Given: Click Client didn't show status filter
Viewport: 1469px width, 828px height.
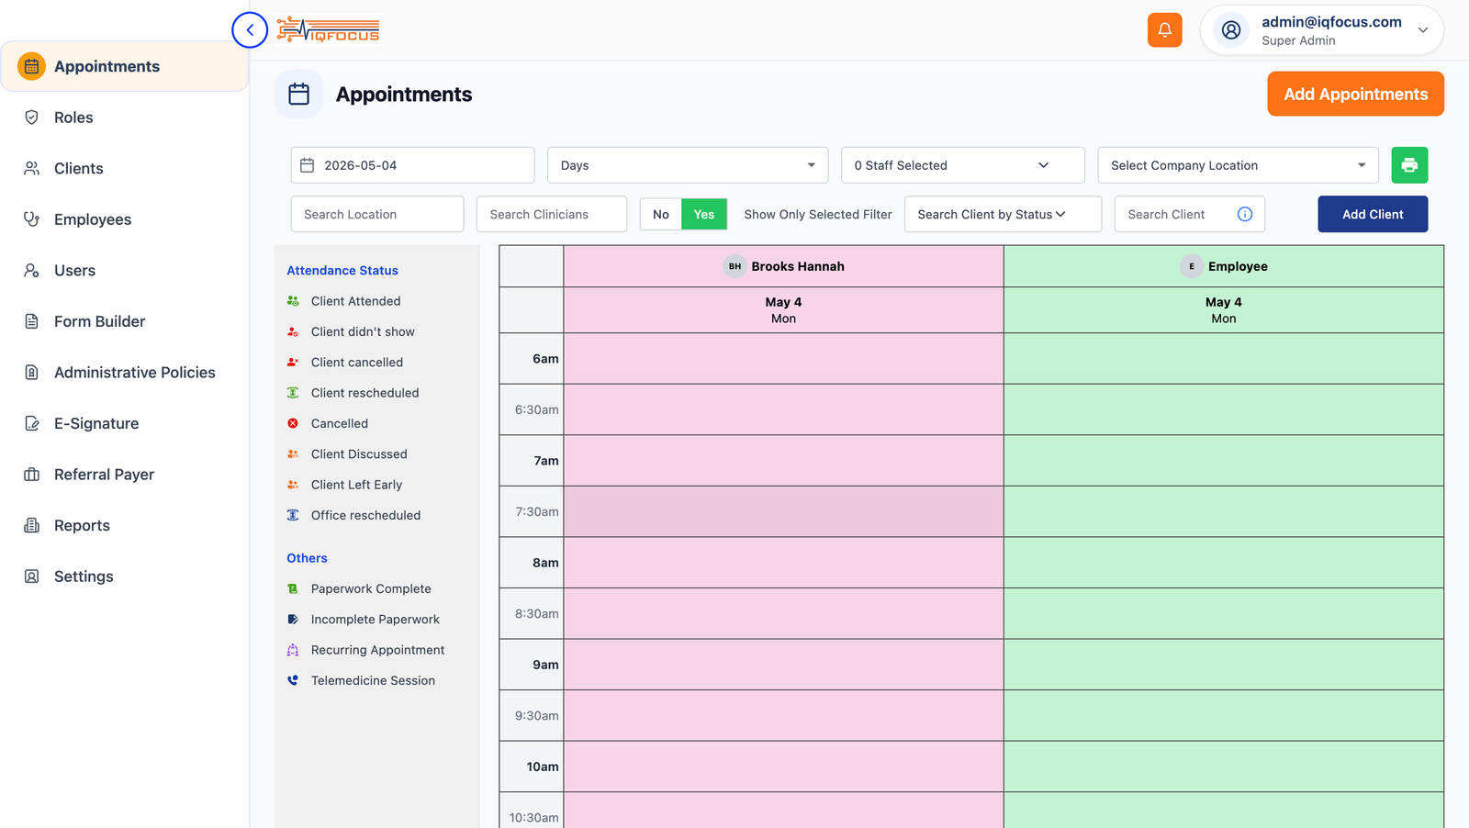Looking at the screenshot, I should [x=363, y=331].
